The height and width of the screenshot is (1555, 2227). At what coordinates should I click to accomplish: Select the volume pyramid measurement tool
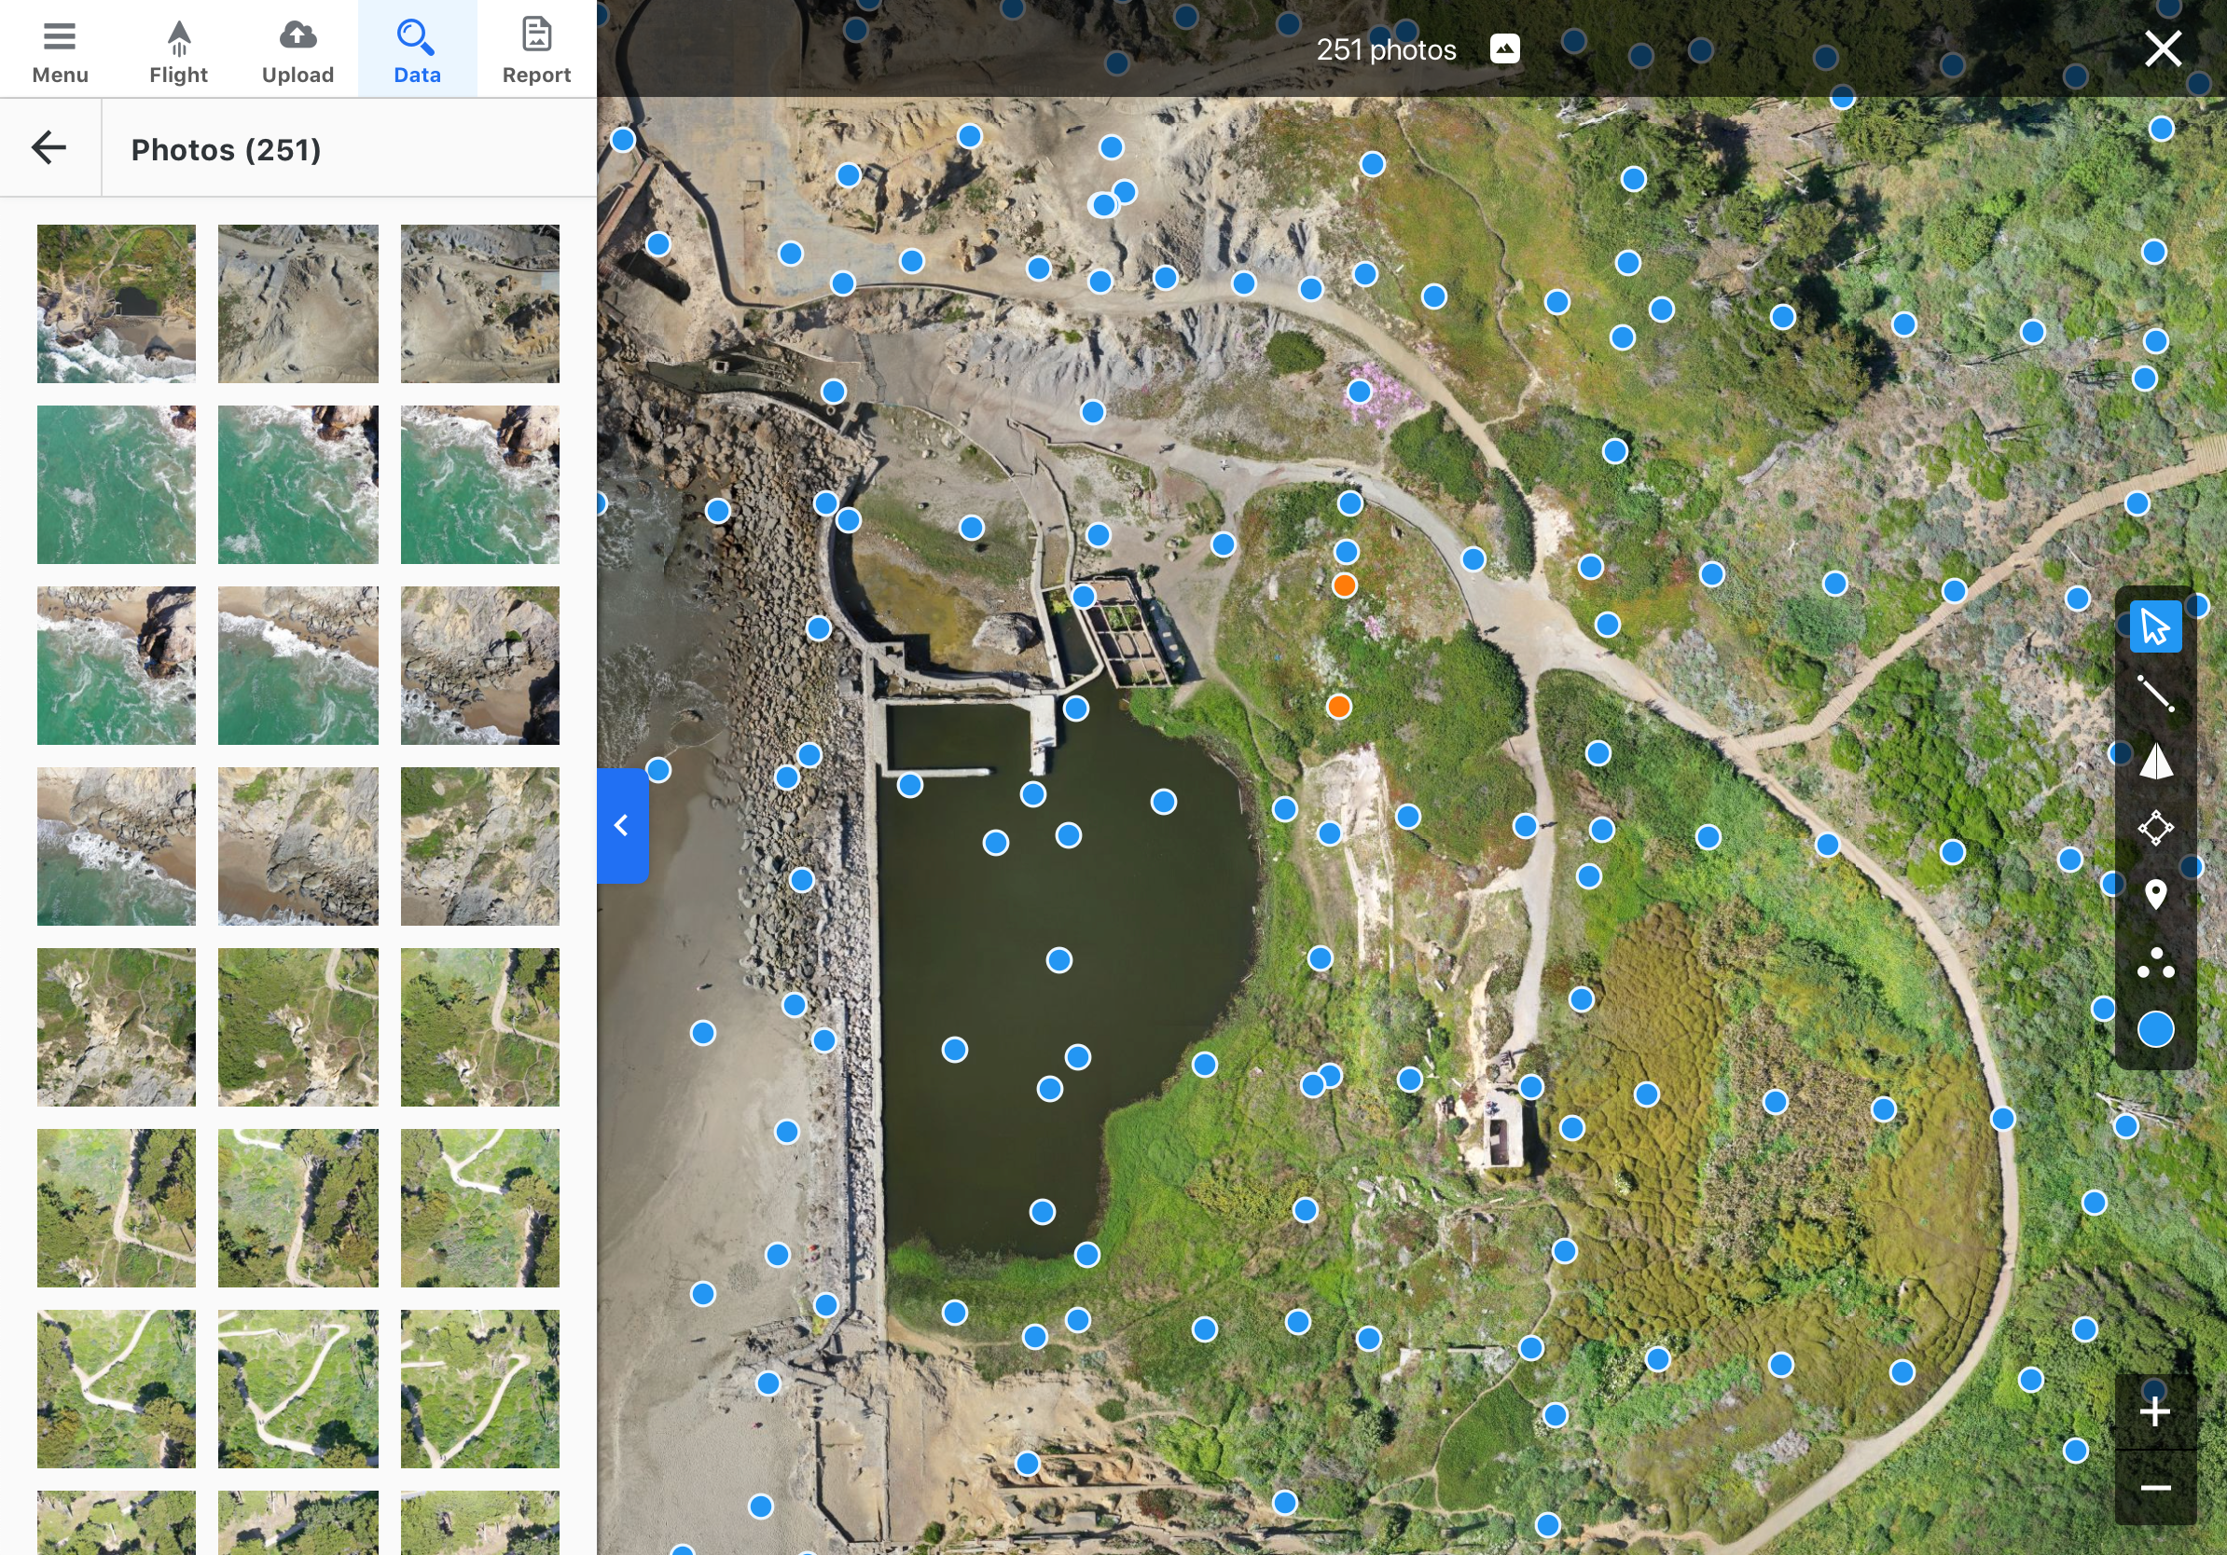pos(2154,761)
